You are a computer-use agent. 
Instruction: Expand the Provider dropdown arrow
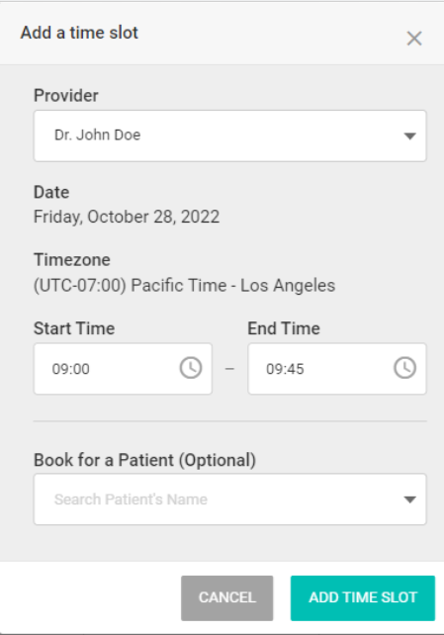pos(410,136)
